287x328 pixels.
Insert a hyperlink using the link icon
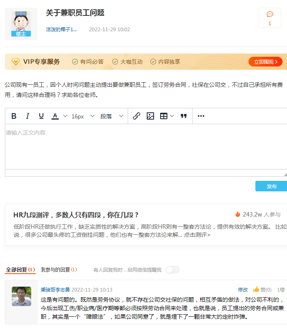click(x=136, y=116)
